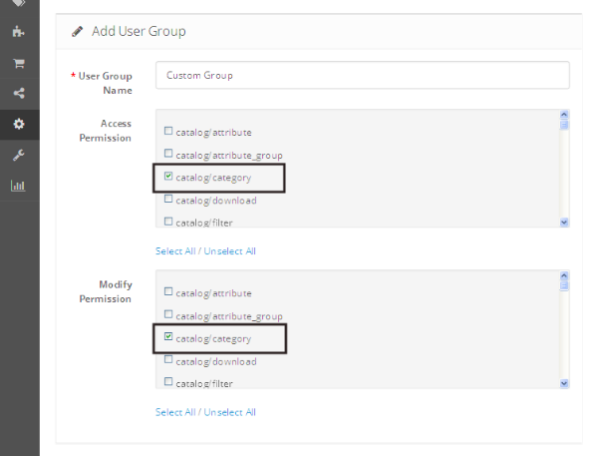This screenshot has height=456, width=598.
Task: Open the Catalog tag icon in sidebar
Action: 18,3
